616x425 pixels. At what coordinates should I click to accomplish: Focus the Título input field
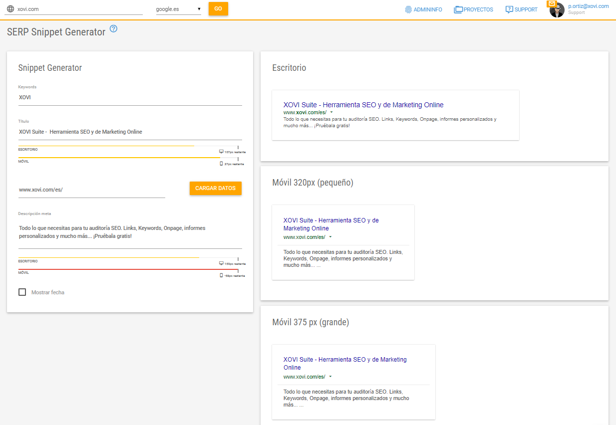coord(130,132)
